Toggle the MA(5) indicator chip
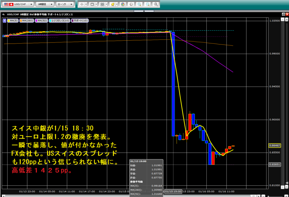This screenshot has width=289, height=197. pos(13,21)
